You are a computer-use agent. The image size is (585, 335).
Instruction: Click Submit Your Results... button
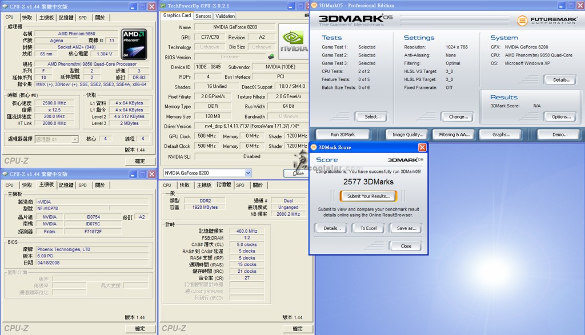[368, 196]
